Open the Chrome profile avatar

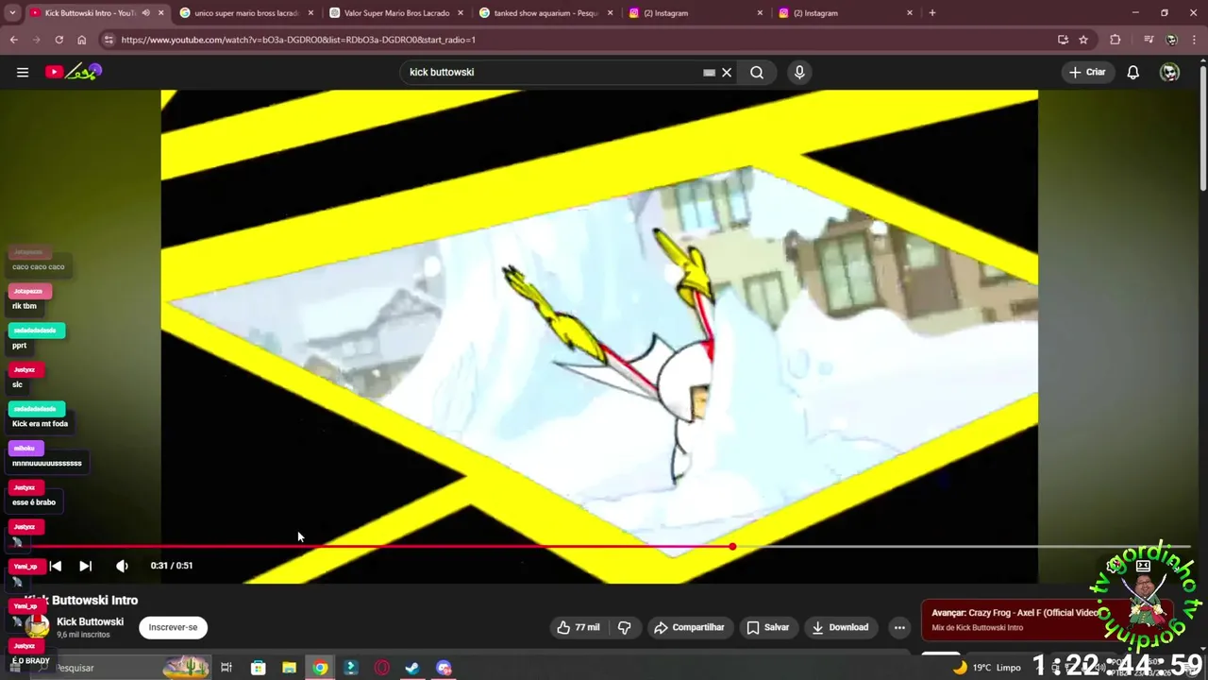coord(1171,40)
